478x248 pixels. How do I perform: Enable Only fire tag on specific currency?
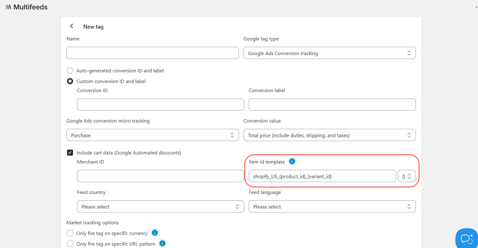pyautogui.click(x=70, y=233)
